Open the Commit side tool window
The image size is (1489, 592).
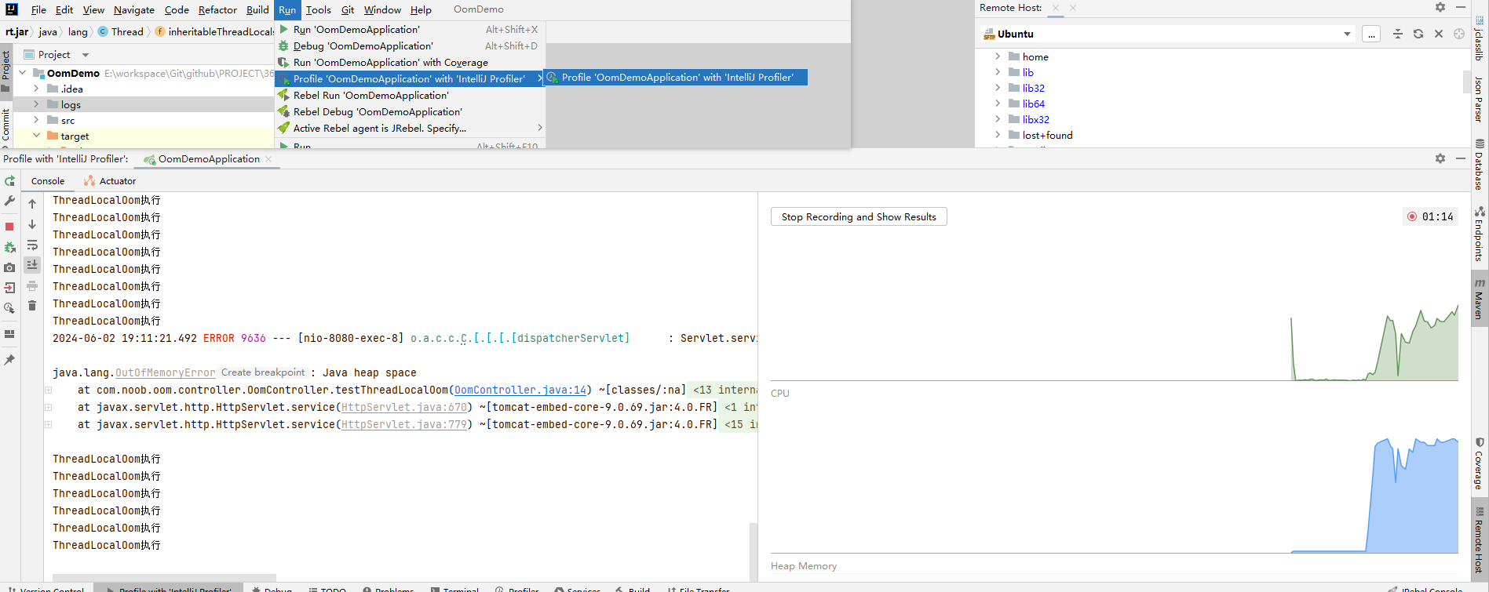(x=6, y=127)
